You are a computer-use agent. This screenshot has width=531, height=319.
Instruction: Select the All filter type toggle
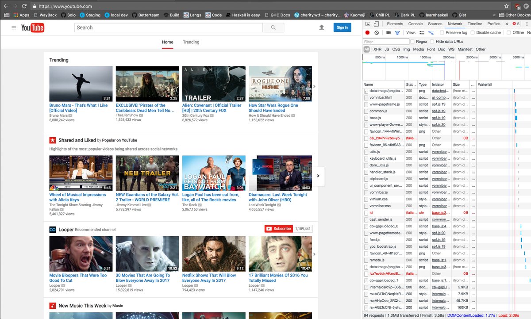click(367, 50)
